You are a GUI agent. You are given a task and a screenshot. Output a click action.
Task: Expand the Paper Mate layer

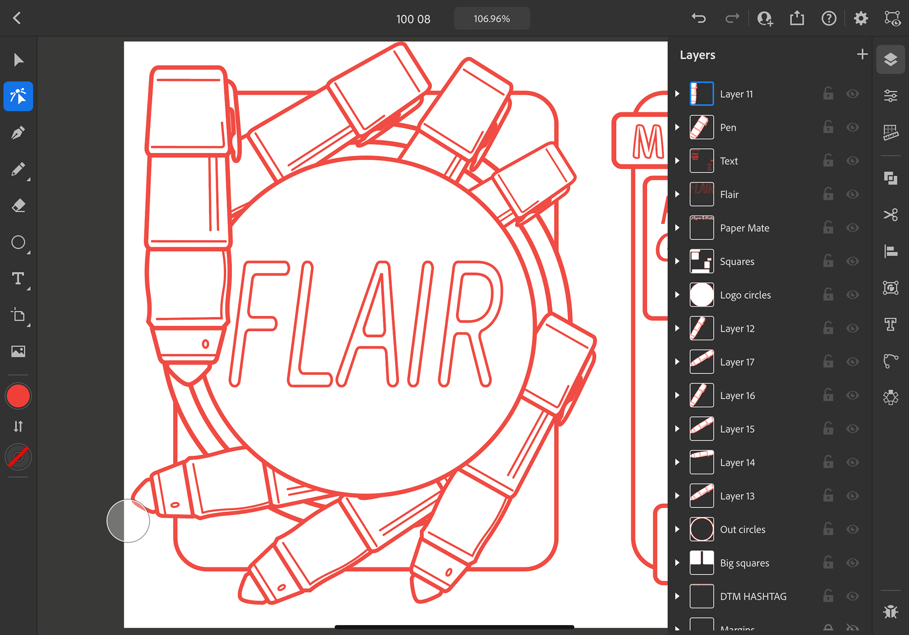(677, 228)
